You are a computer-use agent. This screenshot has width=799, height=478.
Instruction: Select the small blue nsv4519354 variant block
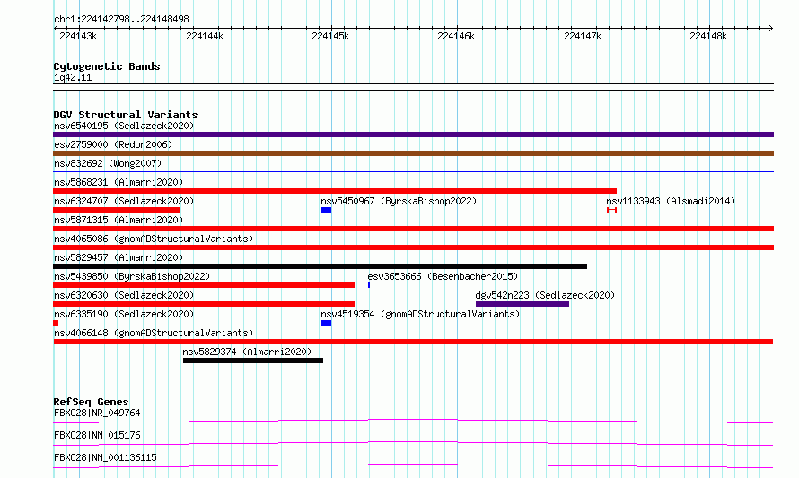click(x=326, y=323)
